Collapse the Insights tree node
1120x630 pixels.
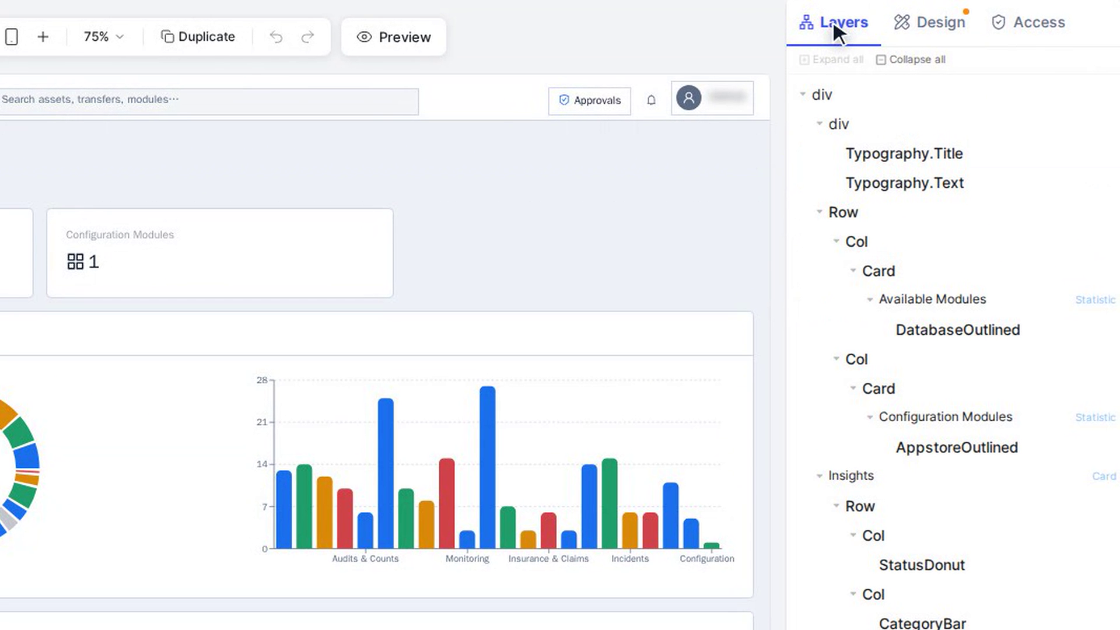click(x=820, y=476)
